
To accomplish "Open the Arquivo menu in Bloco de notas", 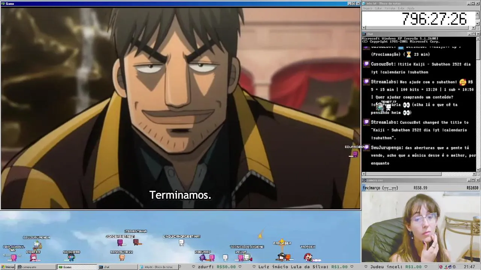I will coord(367,8).
